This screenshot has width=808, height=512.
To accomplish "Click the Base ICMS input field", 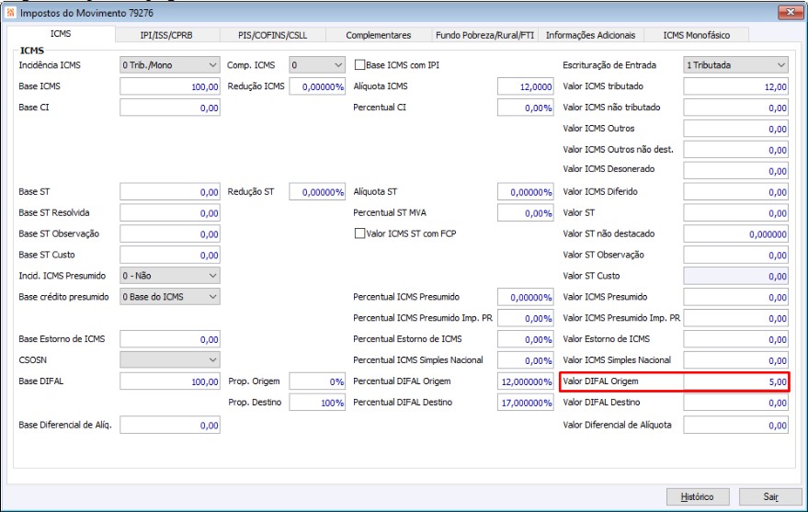I will click(170, 86).
